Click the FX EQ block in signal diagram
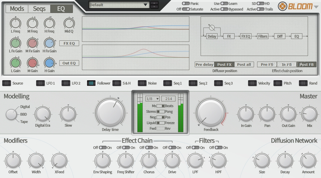This screenshot has height=178, width=321. [x=246, y=36]
